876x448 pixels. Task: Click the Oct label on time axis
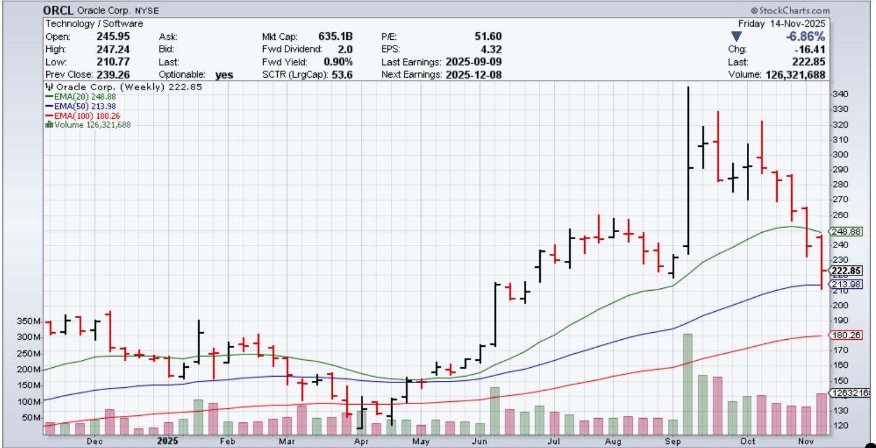click(x=748, y=442)
